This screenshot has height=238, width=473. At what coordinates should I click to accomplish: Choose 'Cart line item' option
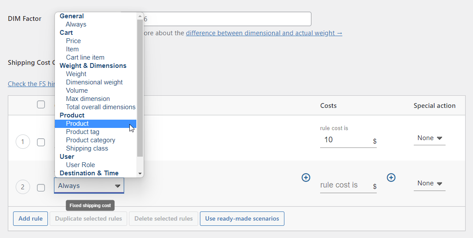(96, 57)
